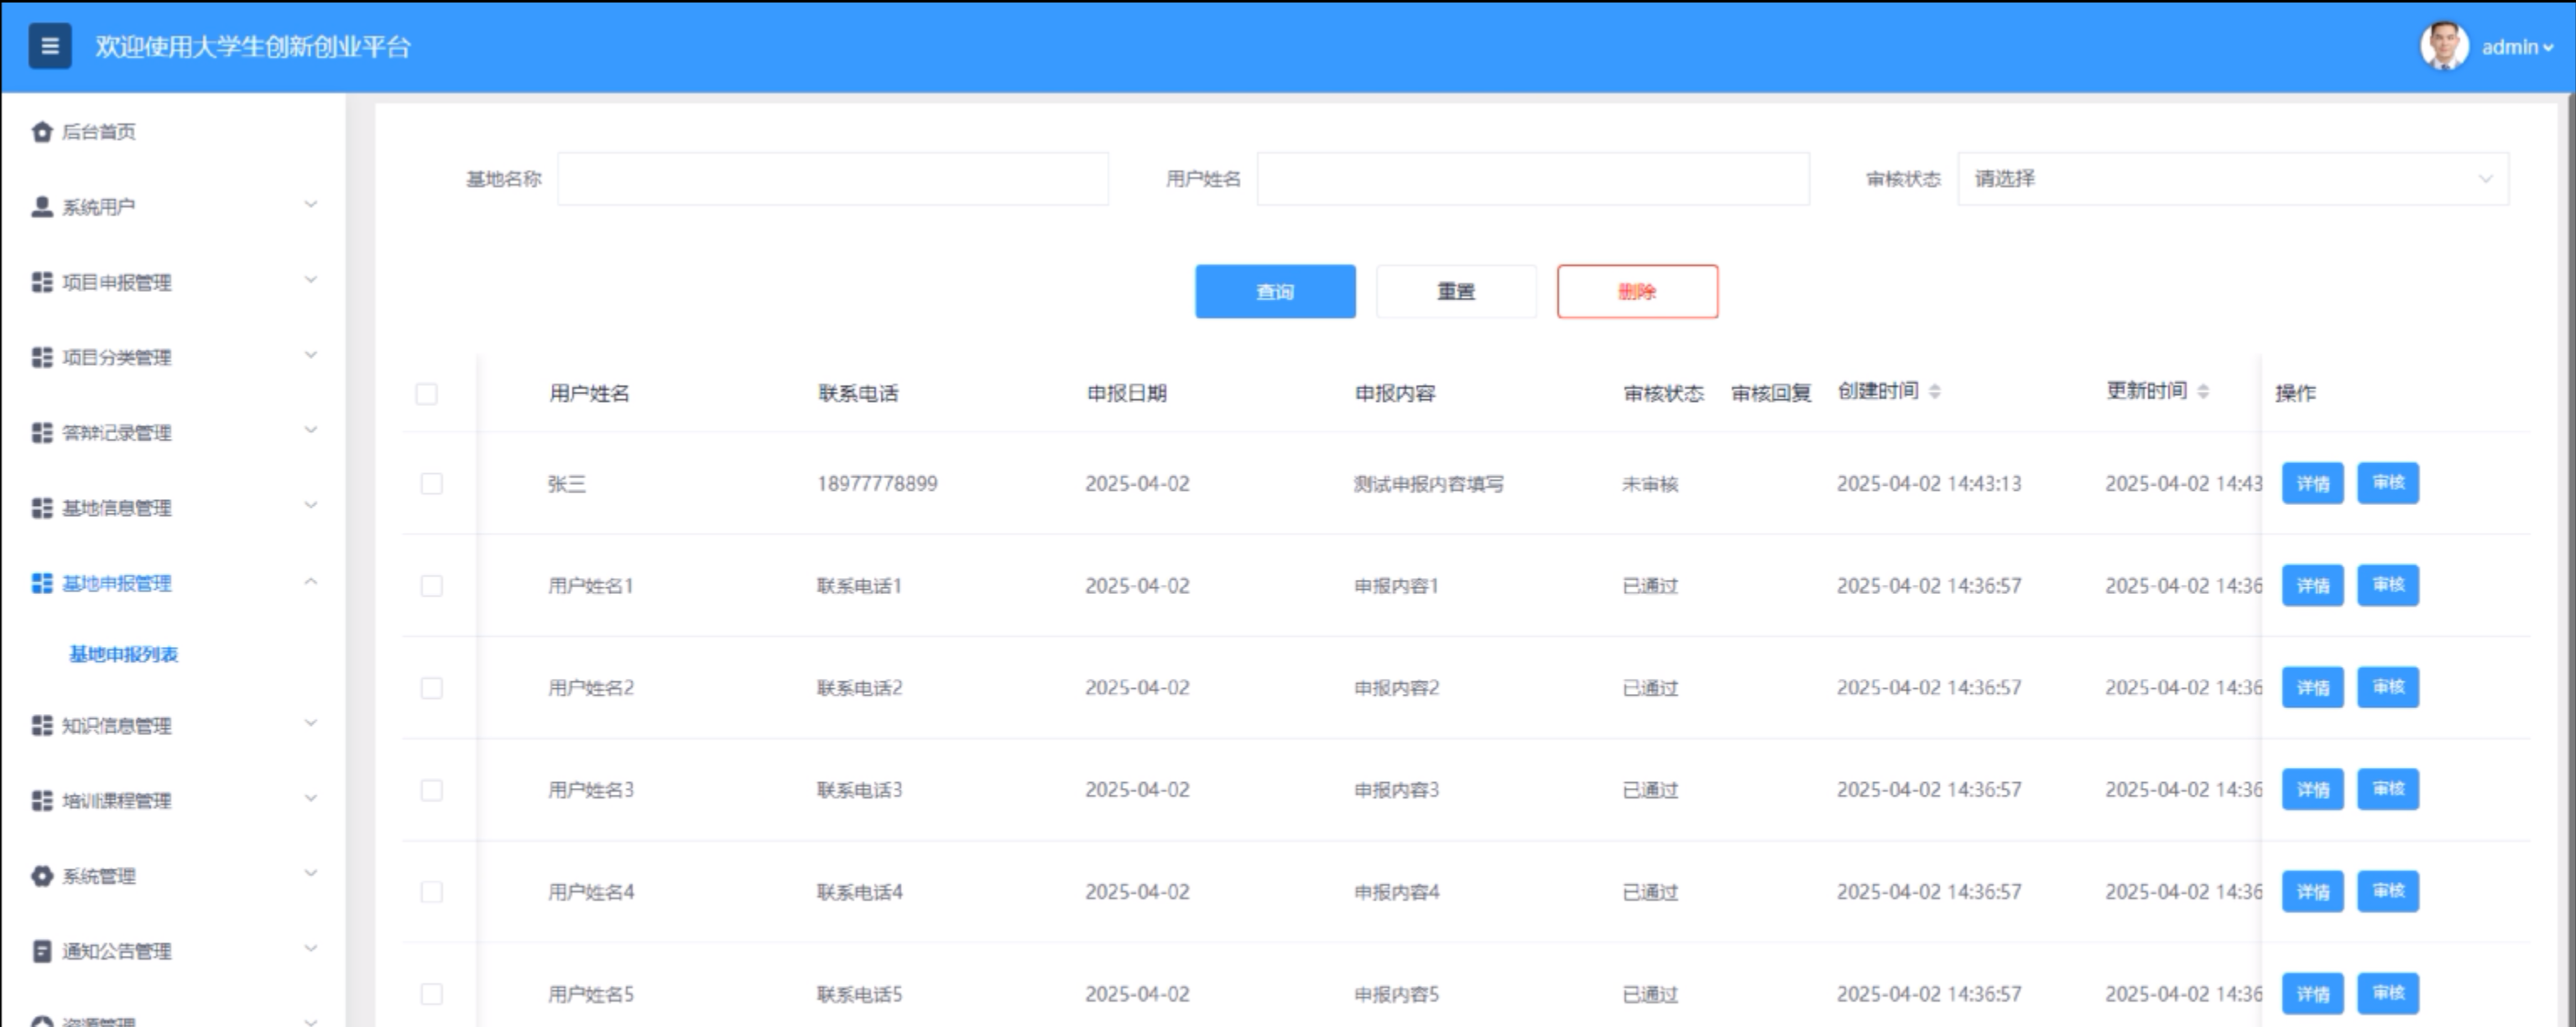Image resolution: width=2576 pixels, height=1027 pixels.
Task: Click the 系统用户 person icon
Action: 41,207
